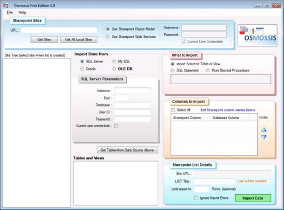Click the 'Tables and Views' heading text
This screenshot has height=210, width=284.
[x=89, y=158]
